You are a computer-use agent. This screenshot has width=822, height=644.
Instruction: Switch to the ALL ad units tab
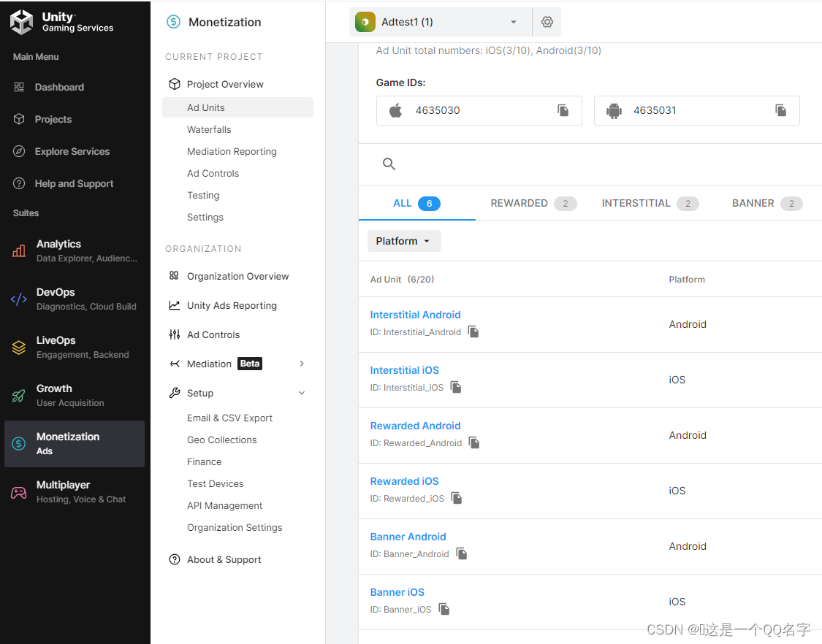(x=416, y=203)
